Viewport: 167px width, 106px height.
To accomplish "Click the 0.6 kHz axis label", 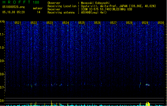I will coord(2,101).
